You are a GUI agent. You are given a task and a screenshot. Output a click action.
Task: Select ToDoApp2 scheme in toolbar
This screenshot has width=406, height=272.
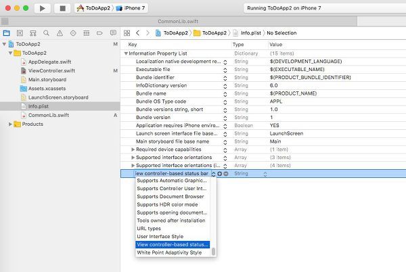tap(94, 8)
